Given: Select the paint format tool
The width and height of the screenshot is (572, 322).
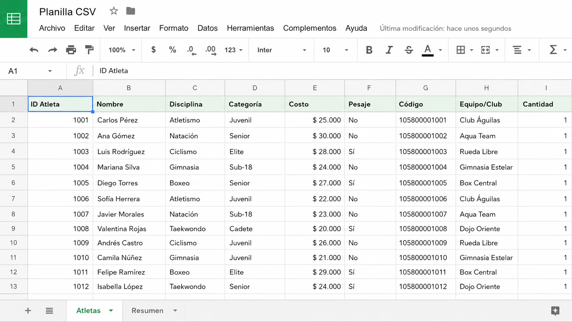Looking at the screenshot, I should [89, 50].
